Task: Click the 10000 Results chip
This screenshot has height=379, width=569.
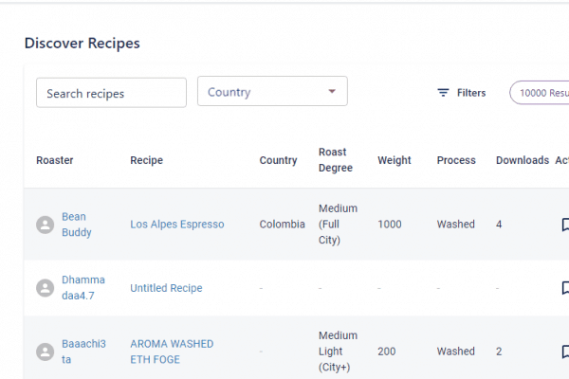Action: [542, 93]
